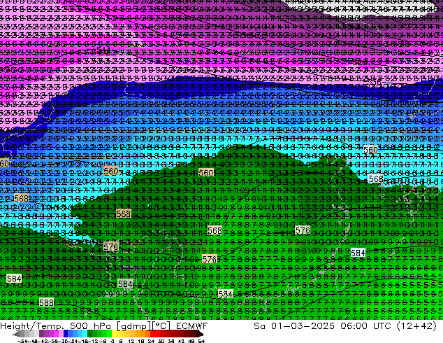Image resolution: width=443 pixels, height=343 pixels.
Task: Click the ECMWF model label
Action: pyautogui.click(x=192, y=326)
